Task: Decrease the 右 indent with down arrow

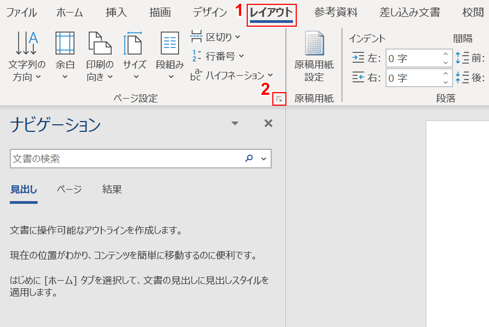Action: coord(445,82)
